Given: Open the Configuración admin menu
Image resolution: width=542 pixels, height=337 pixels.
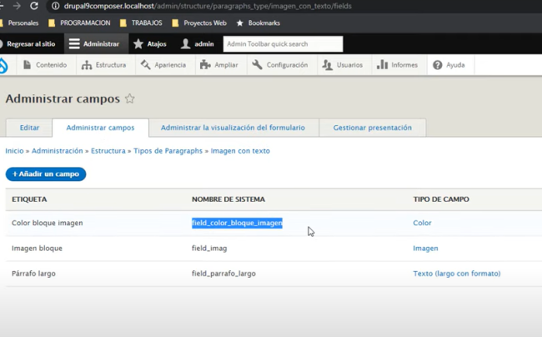Looking at the screenshot, I should 280,65.
